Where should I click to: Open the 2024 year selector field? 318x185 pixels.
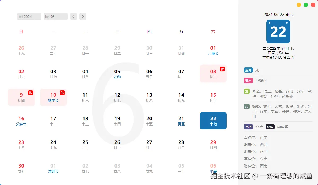(x=29, y=16)
